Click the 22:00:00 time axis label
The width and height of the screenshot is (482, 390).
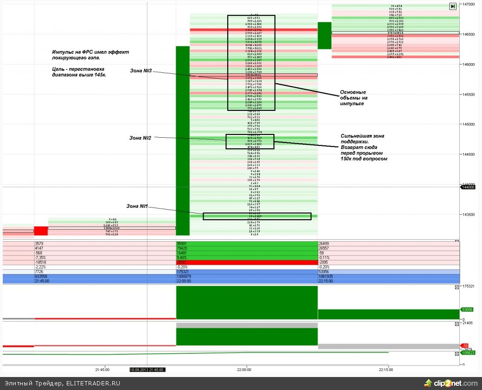244,370
